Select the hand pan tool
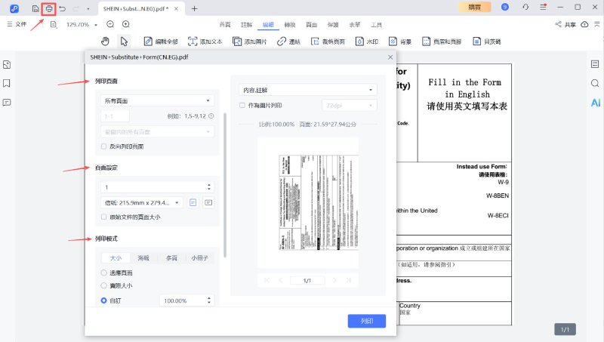Screen dimensions: 604x342 coord(106,41)
